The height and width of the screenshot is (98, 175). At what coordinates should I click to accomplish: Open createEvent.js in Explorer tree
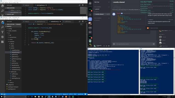click(x=16, y=50)
